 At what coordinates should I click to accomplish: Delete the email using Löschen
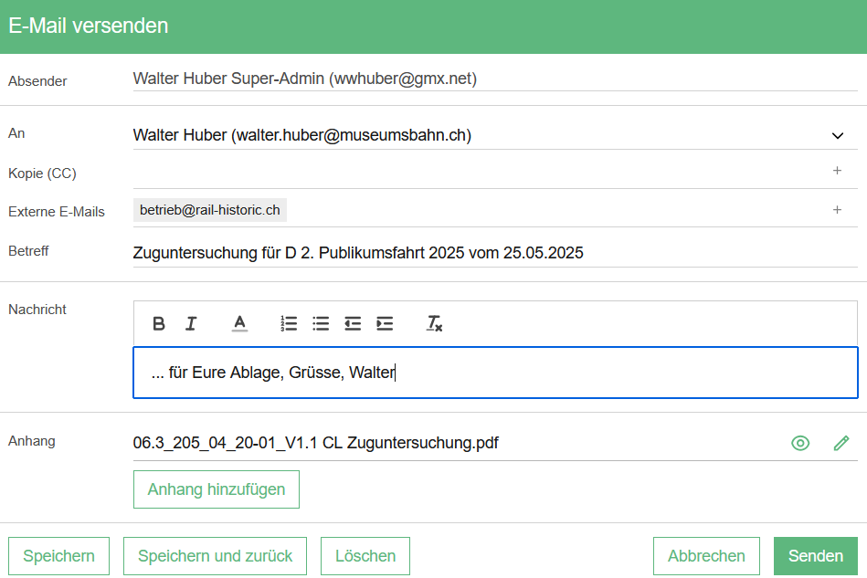365,555
